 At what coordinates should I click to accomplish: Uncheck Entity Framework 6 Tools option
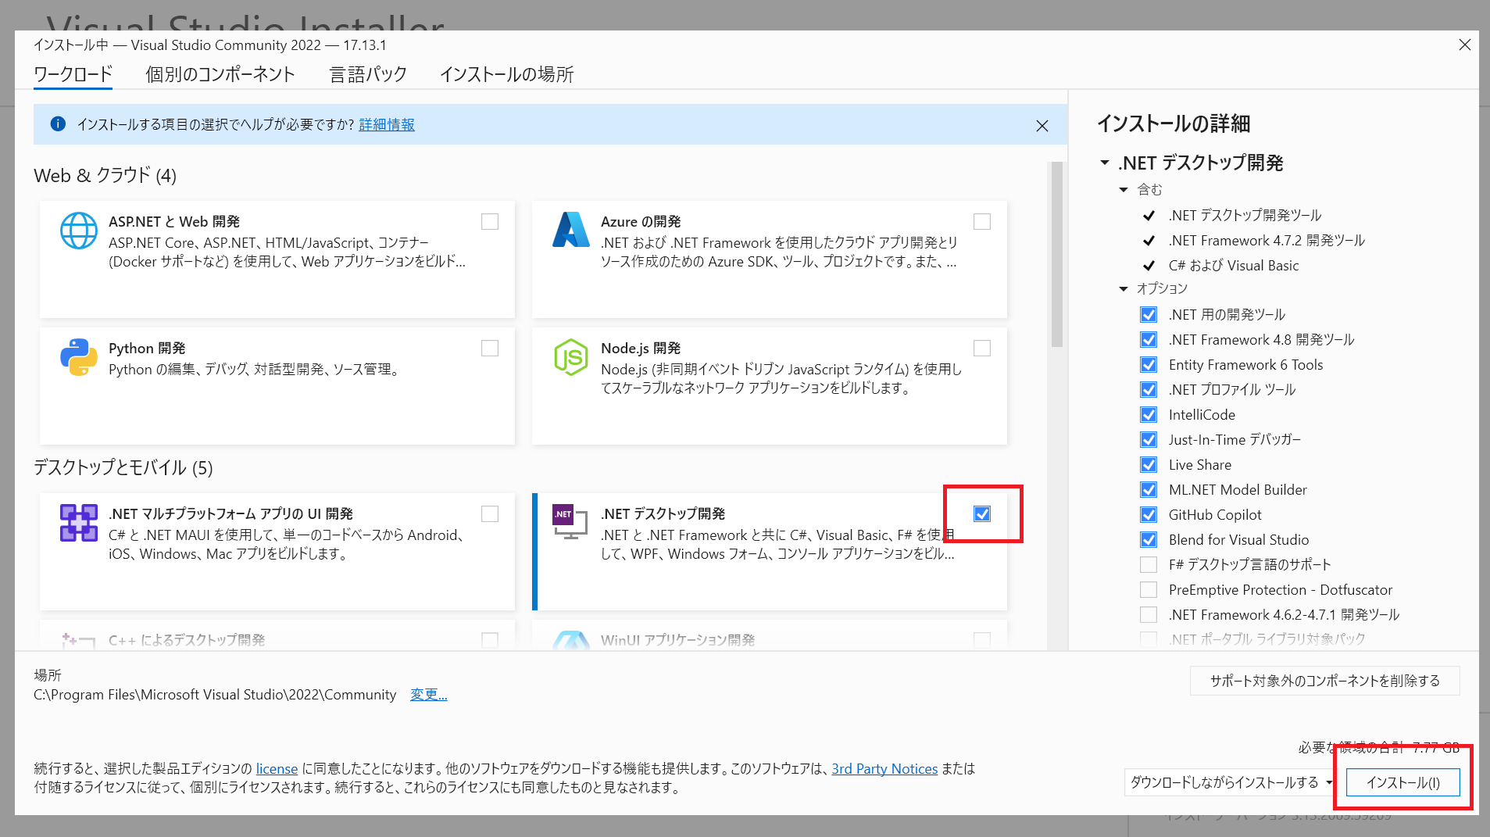point(1149,365)
